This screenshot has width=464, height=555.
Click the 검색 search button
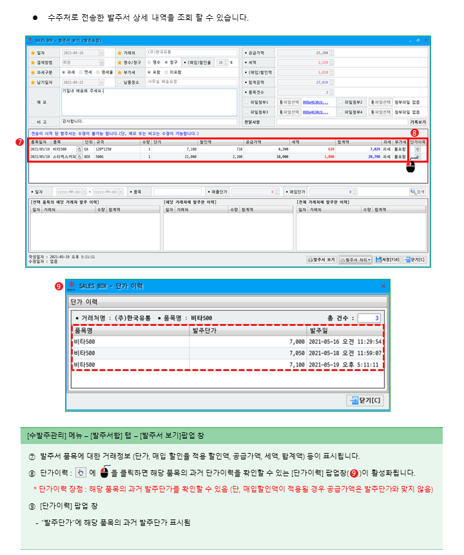[x=418, y=192]
